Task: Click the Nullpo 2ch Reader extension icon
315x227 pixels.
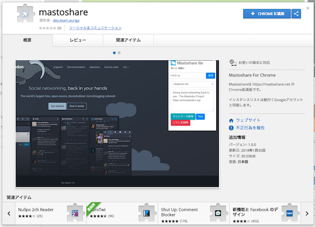Action: 75,213
